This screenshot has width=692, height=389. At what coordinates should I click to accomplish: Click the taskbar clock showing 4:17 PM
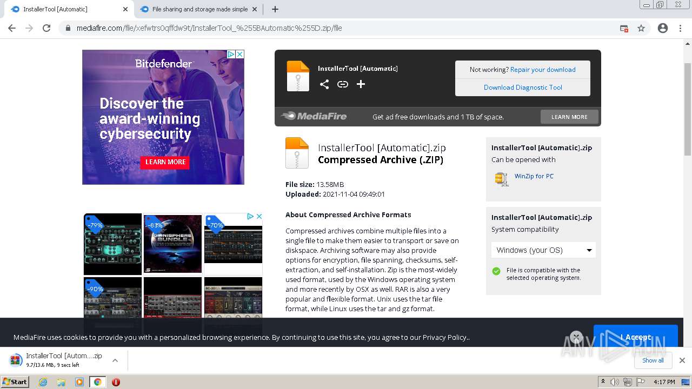(x=664, y=382)
